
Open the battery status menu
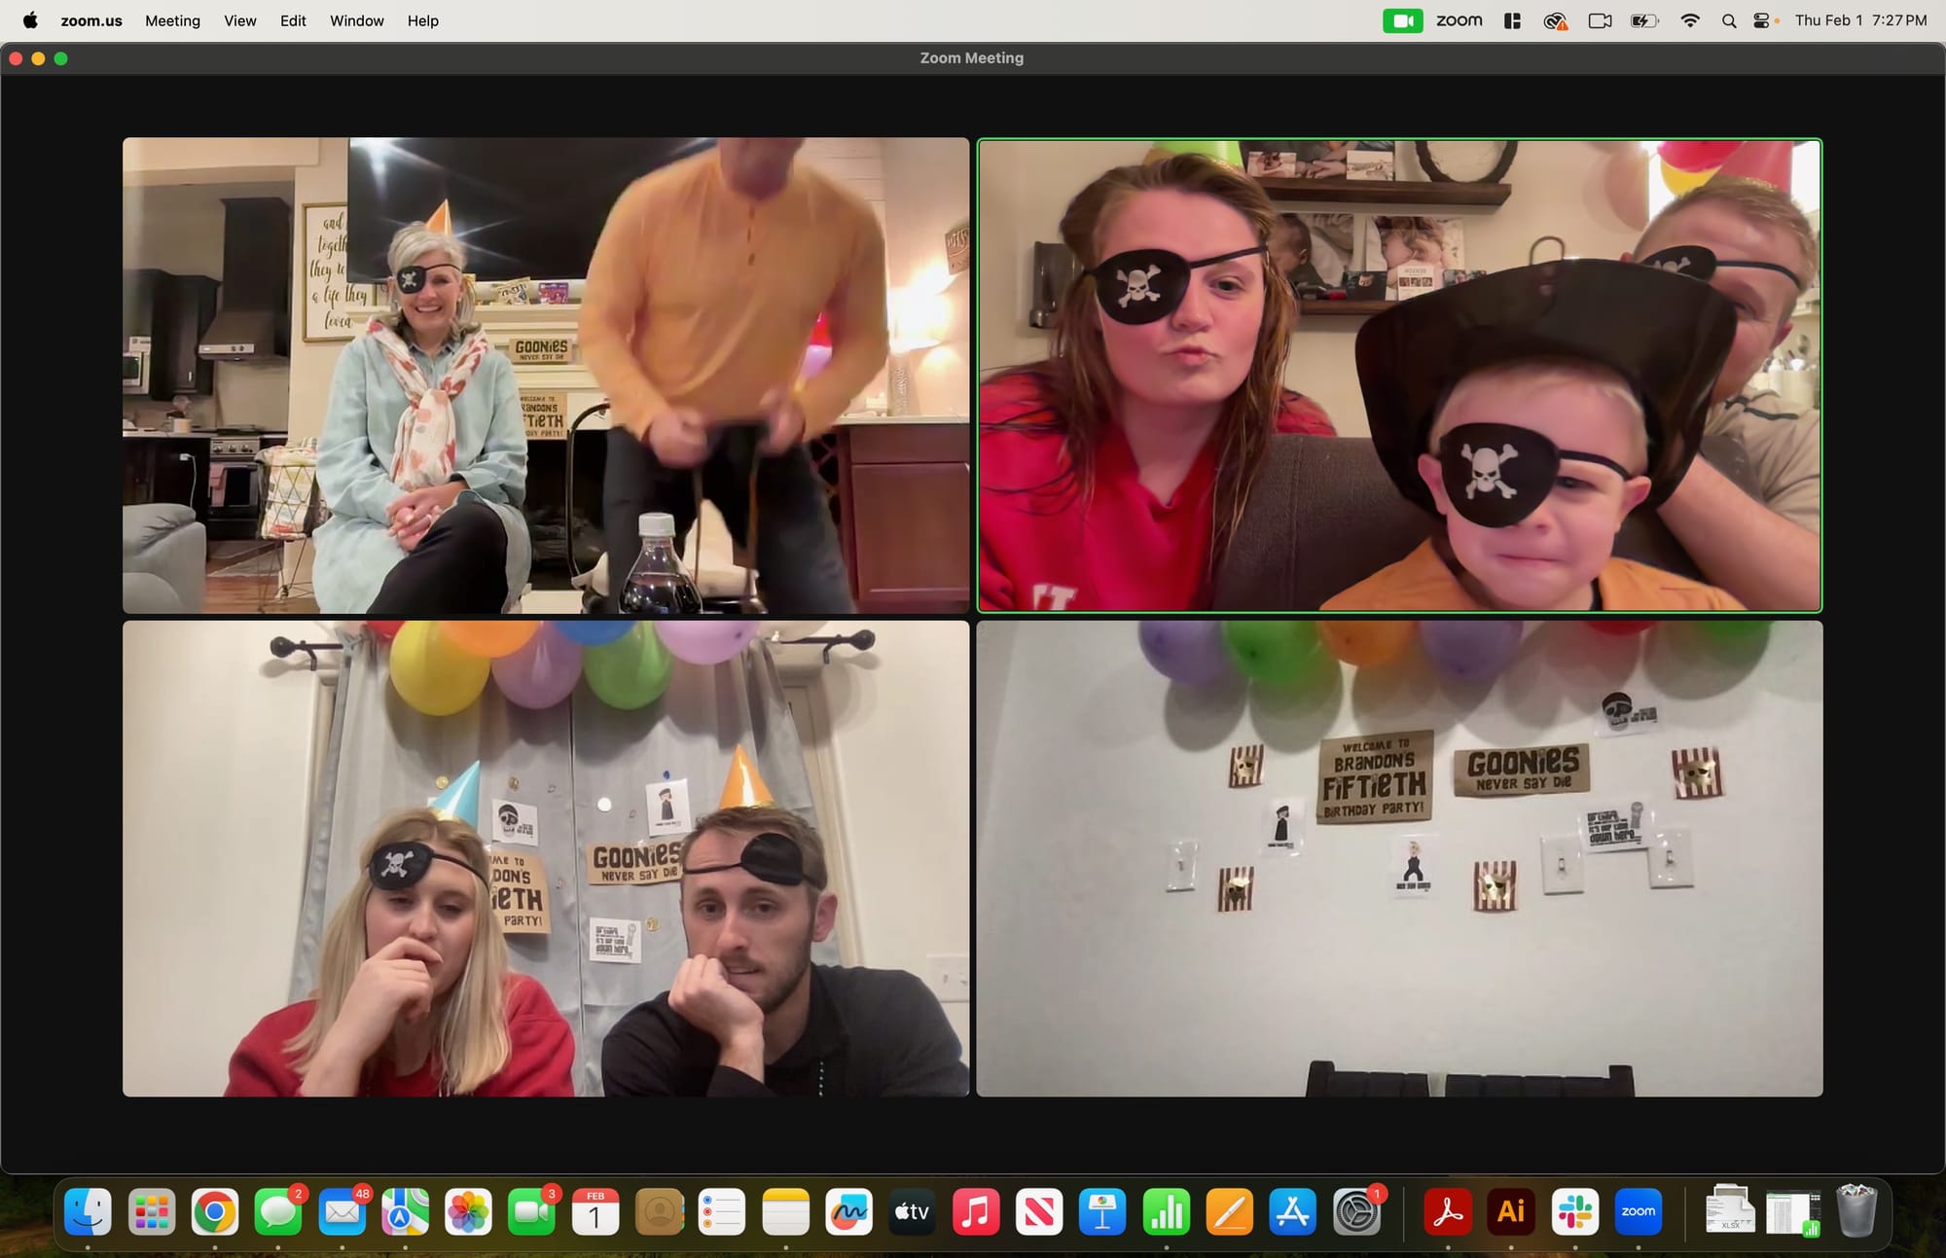(x=1643, y=20)
